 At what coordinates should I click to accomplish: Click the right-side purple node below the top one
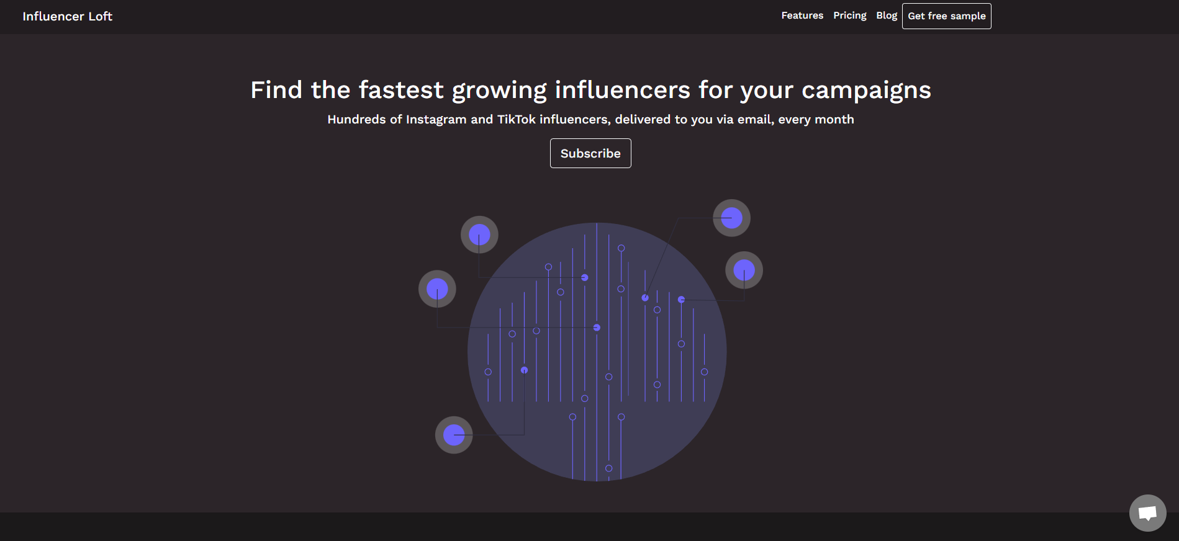[x=744, y=270]
